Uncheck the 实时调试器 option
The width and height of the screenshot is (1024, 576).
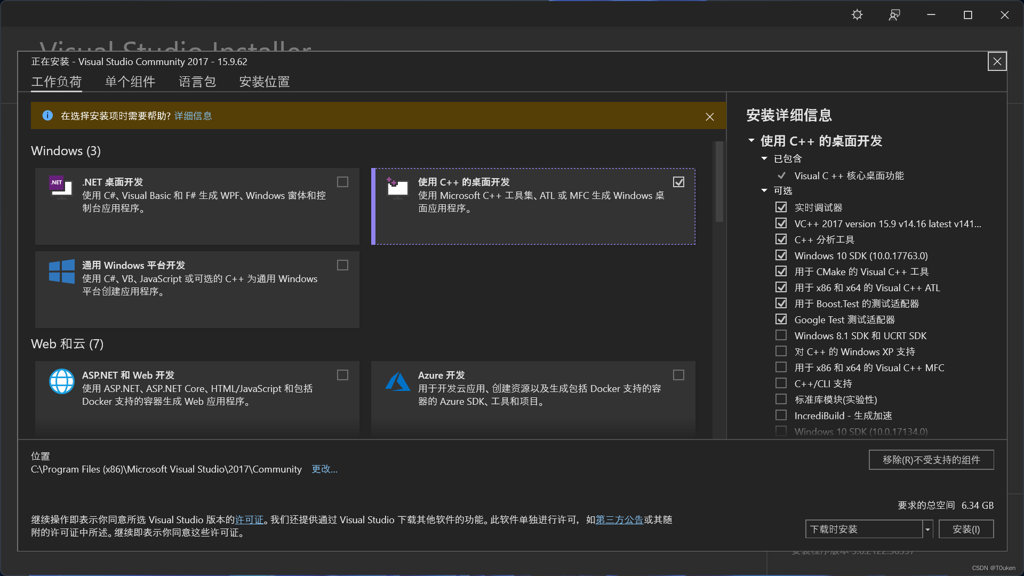pos(781,207)
